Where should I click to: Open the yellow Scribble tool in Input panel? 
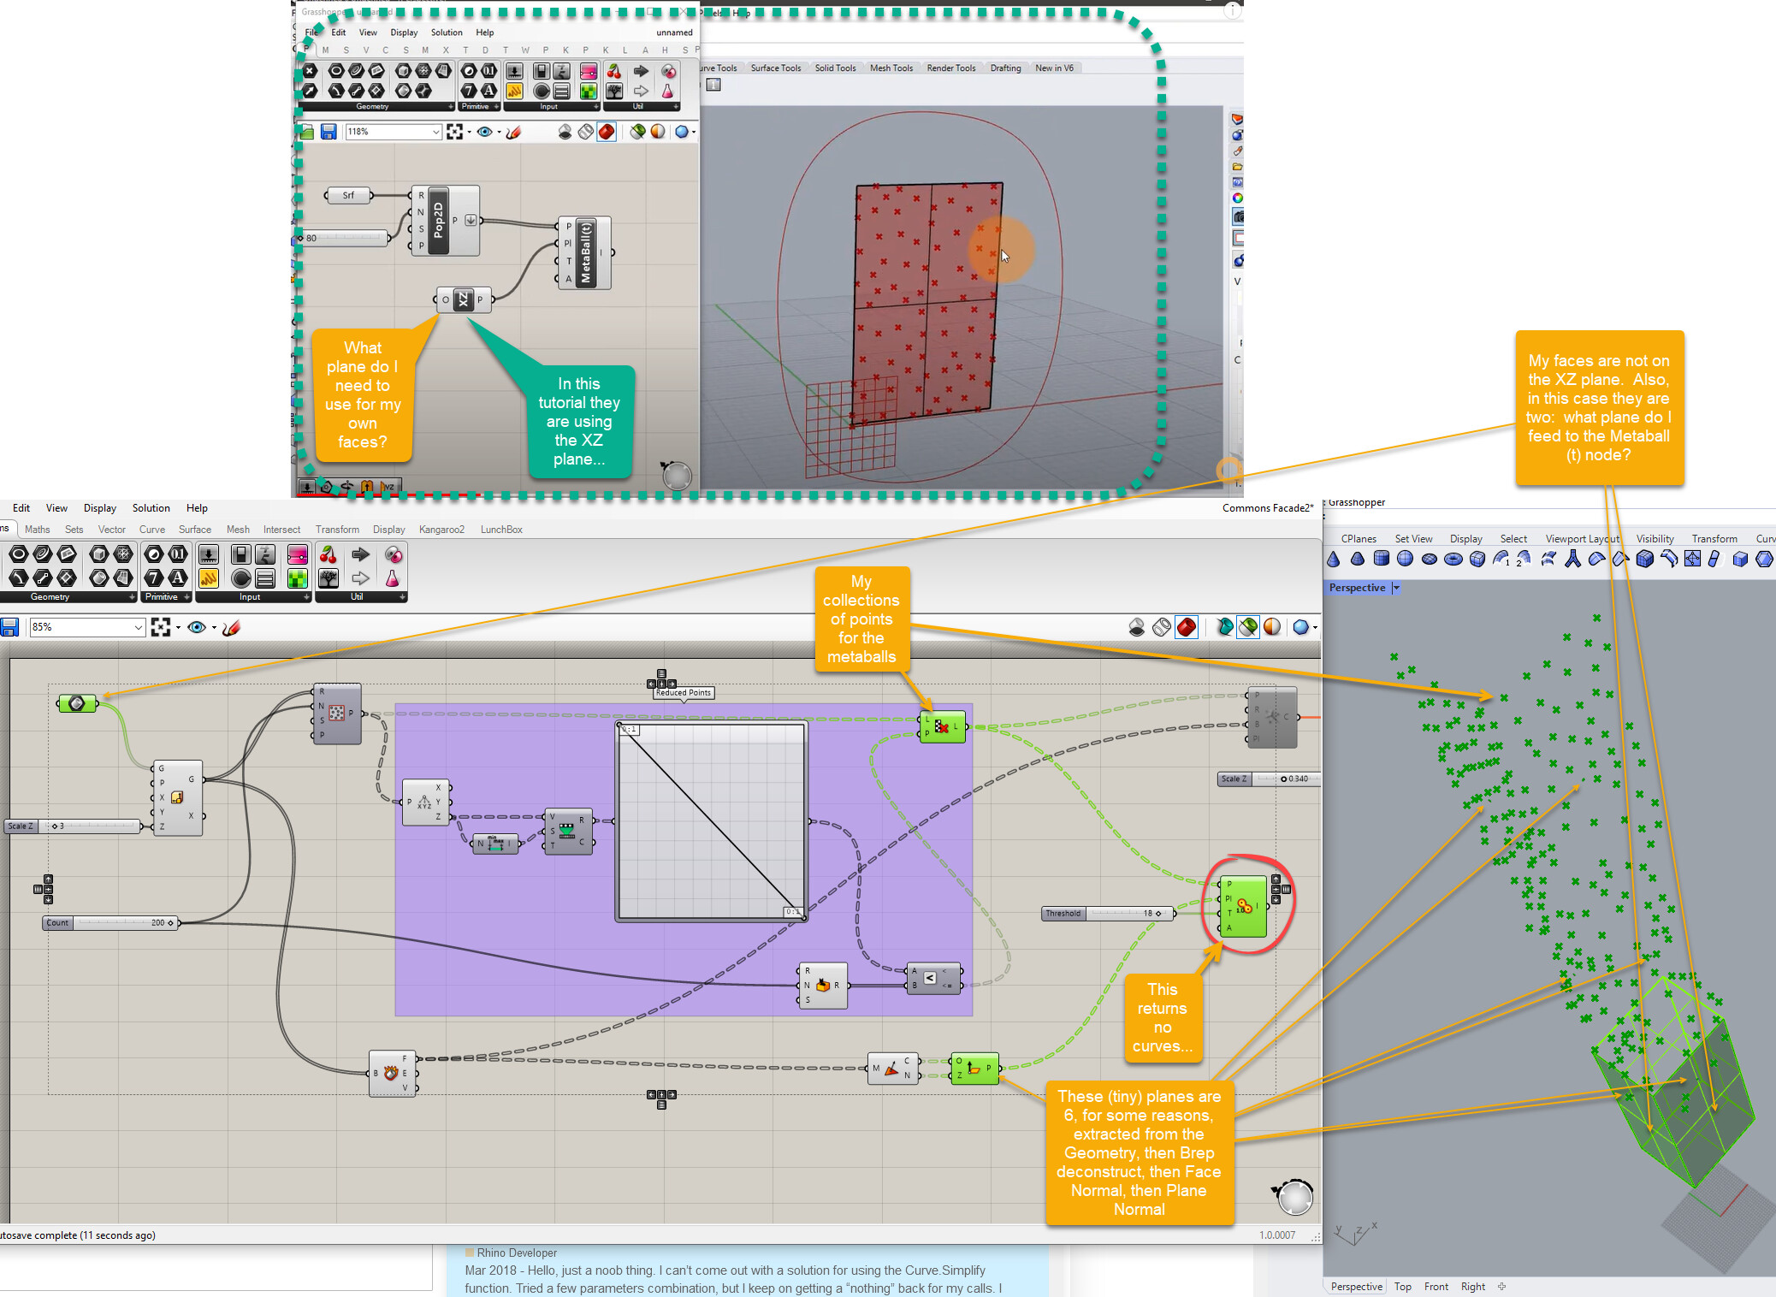(x=208, y=578)
